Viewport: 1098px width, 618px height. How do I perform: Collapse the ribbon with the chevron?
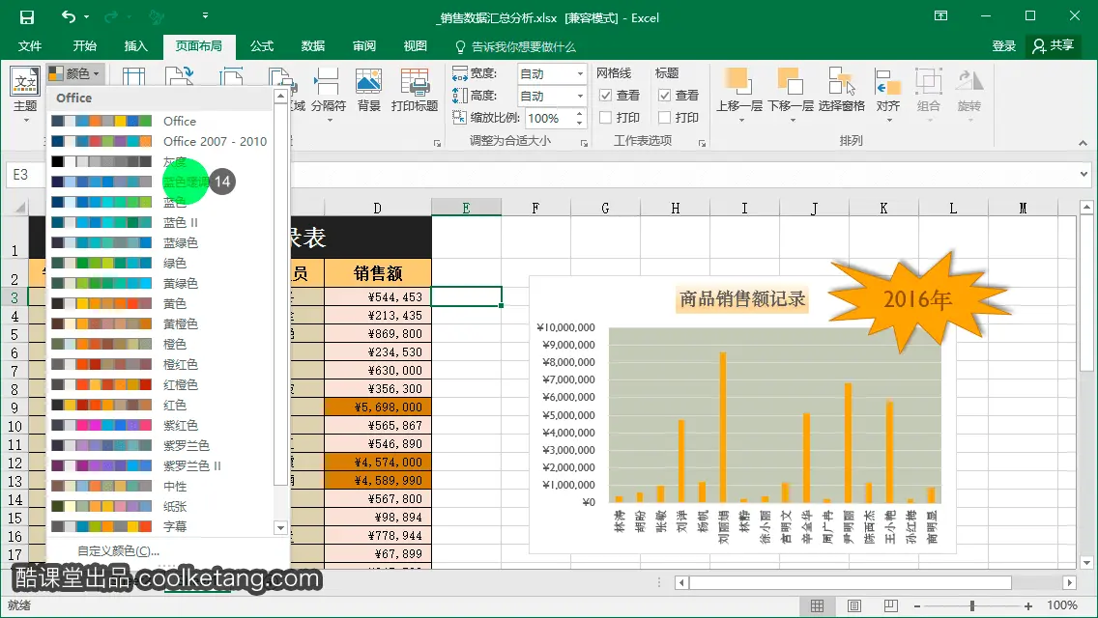tap(1083, 143)
